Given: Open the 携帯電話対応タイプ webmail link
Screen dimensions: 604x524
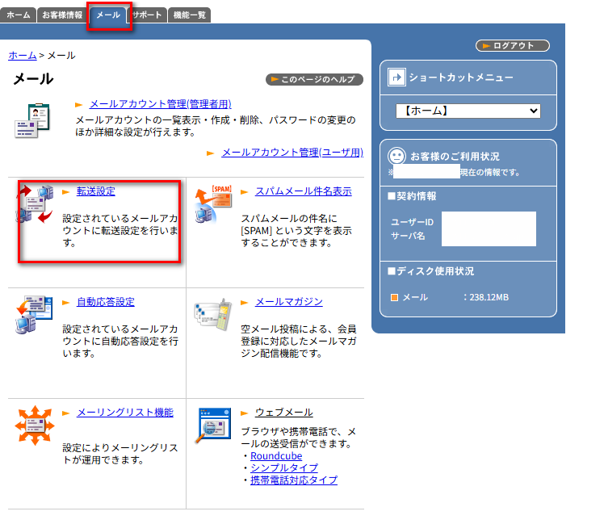Looking at the screenshot, I should (x=293, y=480).
